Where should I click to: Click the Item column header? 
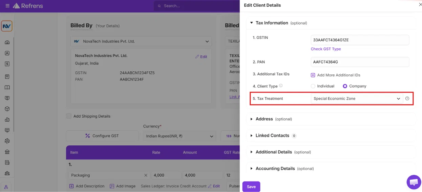74,152
